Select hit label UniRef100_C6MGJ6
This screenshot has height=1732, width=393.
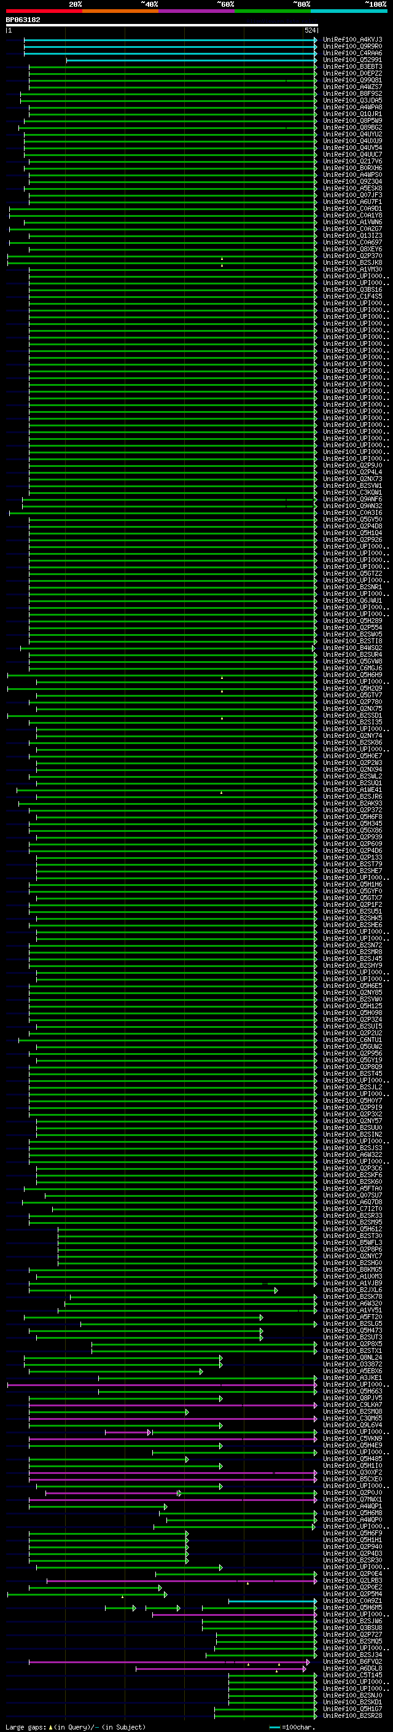(x=352, y=668)
